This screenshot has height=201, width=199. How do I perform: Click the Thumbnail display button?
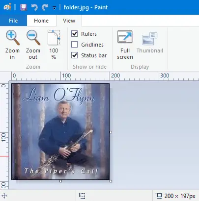(x=150, y=43)
